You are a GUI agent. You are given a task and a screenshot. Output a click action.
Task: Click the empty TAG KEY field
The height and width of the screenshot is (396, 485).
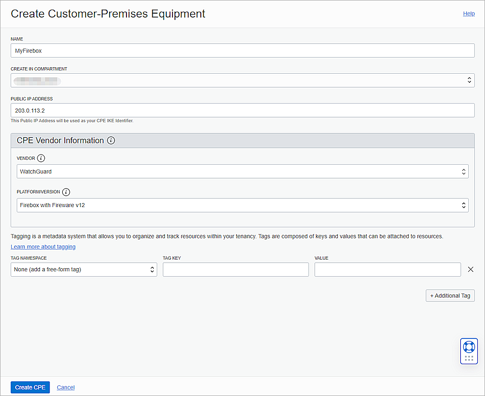click(236, 269)
